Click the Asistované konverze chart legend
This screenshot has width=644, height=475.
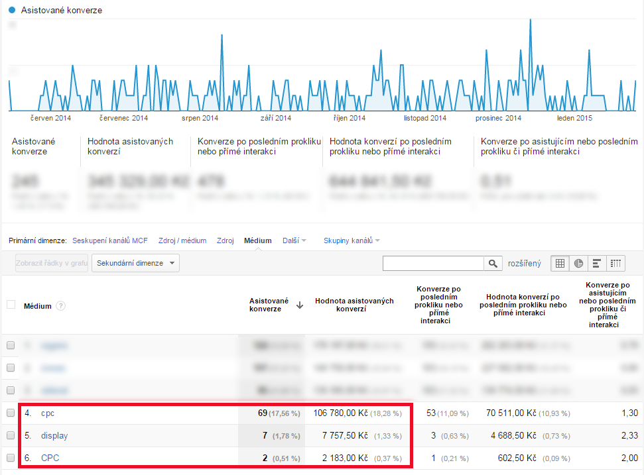[x=56, y=10]
